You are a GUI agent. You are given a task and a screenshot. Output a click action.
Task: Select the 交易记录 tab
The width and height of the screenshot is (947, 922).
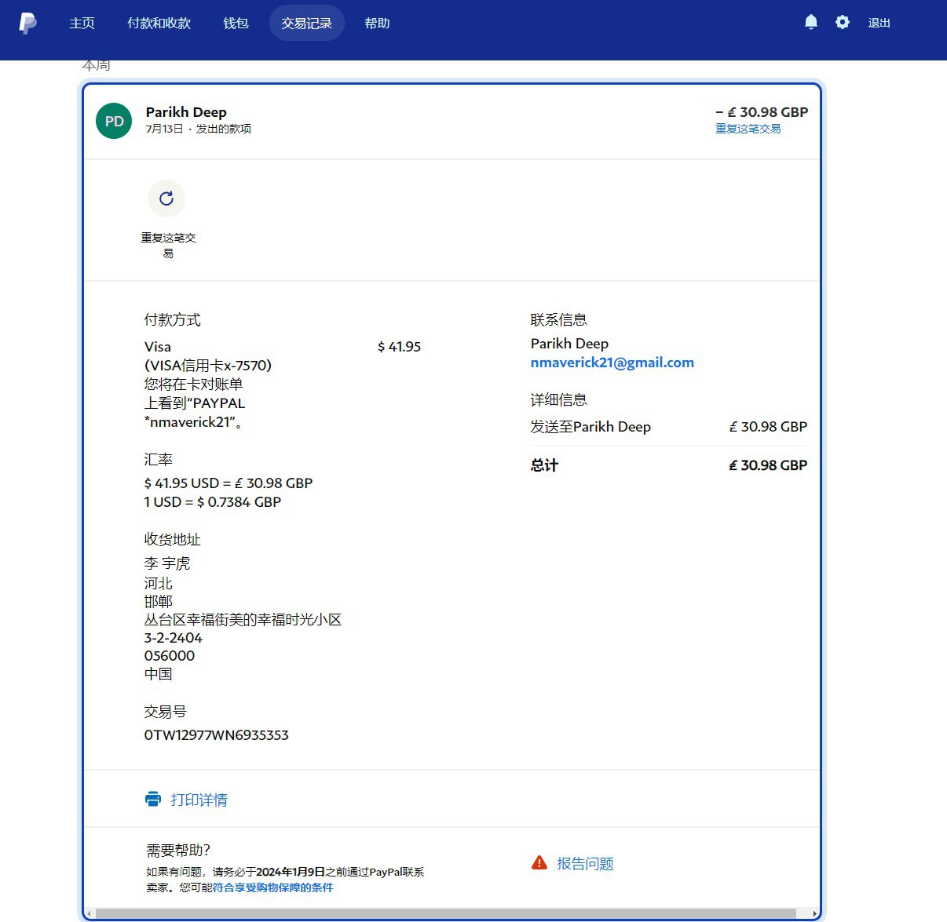point(306,24)
